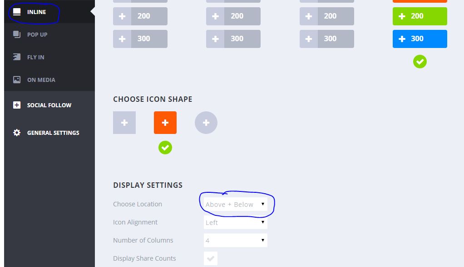
Task: Expand the Icon Alignment dropdown
Action: coord(235,222)
